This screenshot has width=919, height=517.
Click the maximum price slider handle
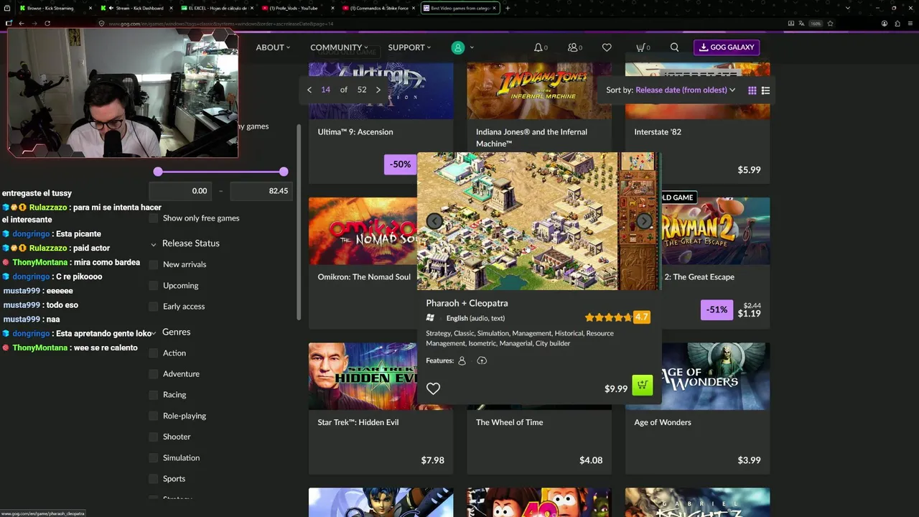tap(284, 172)
